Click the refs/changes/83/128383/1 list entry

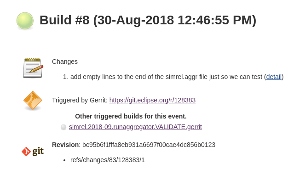108,160
